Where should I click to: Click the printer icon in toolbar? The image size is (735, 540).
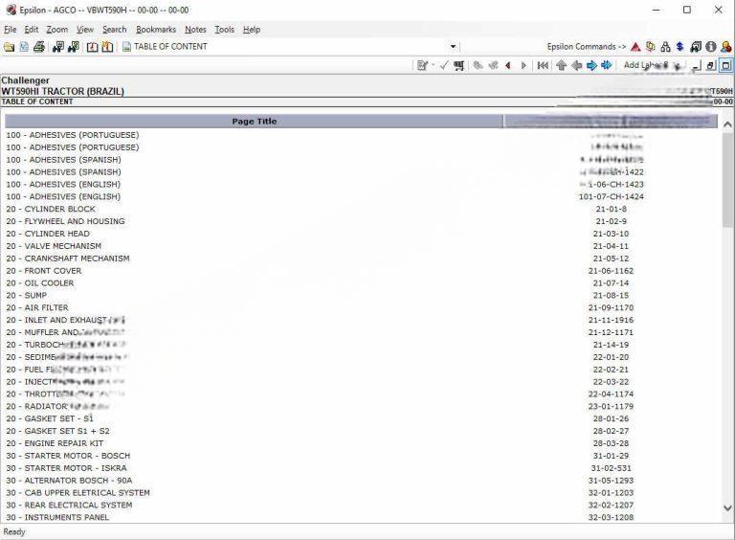pos(39,47)
